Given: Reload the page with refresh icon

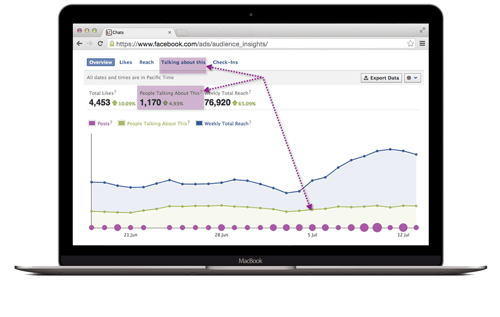Looking at the screenshot, I should point(100,44).
